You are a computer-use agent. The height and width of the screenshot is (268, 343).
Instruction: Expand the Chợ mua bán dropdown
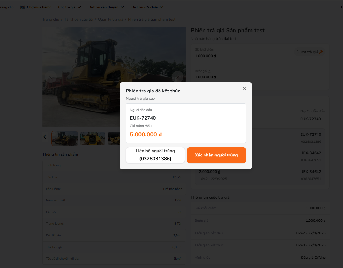point(50,7)
